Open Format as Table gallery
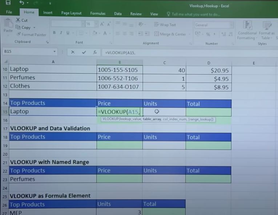The width and height of the screenshot is (278, 215). 266,30
